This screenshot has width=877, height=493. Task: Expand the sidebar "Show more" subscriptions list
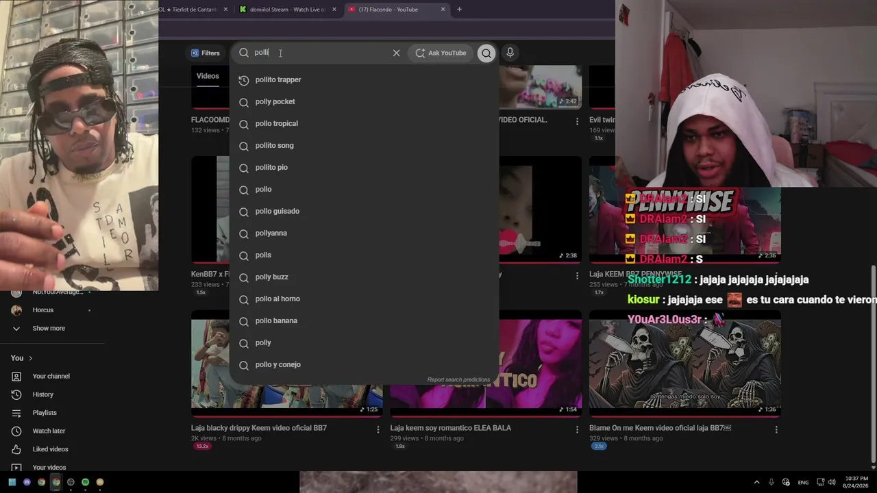pyautogui.click(x=48, y=328)
